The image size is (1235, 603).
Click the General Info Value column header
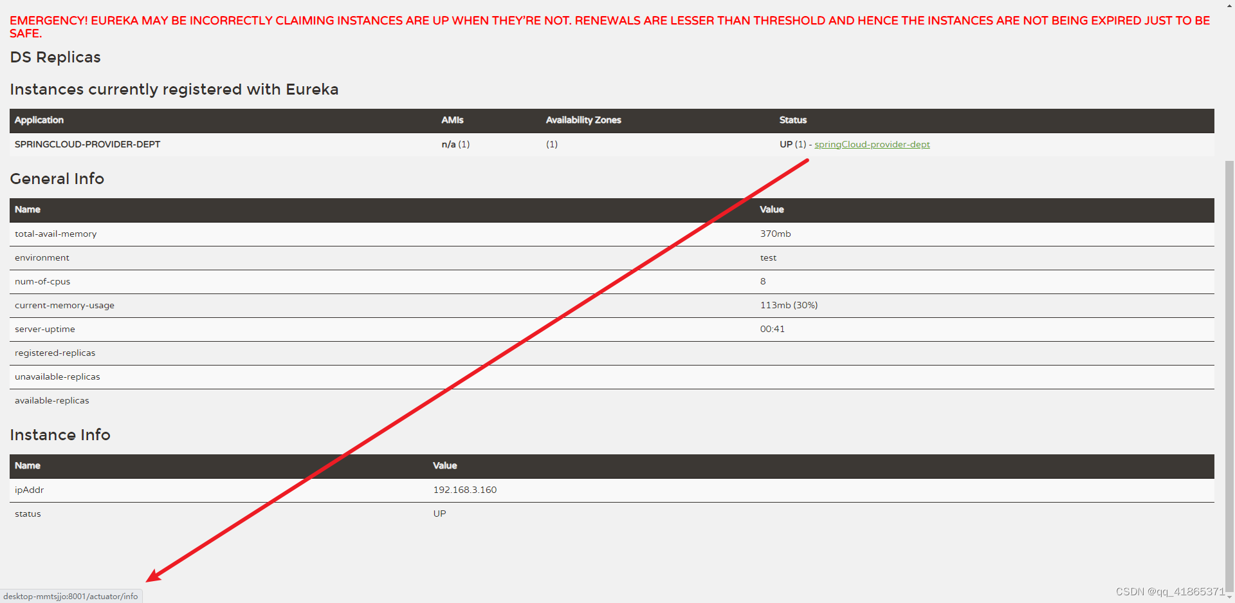pos(772,210)
